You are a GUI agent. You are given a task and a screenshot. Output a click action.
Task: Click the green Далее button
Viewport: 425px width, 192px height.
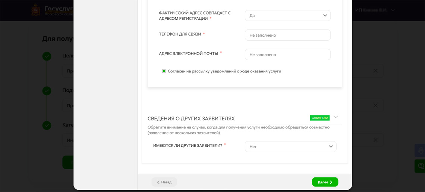click(325, 182)
